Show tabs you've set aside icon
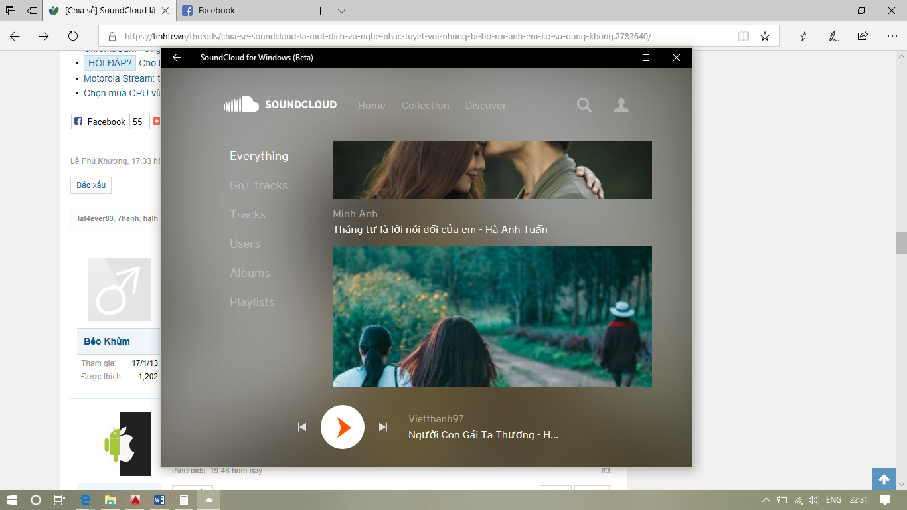Image resolution: width=907 pixels, height=510 pixels. click(11, 11)
